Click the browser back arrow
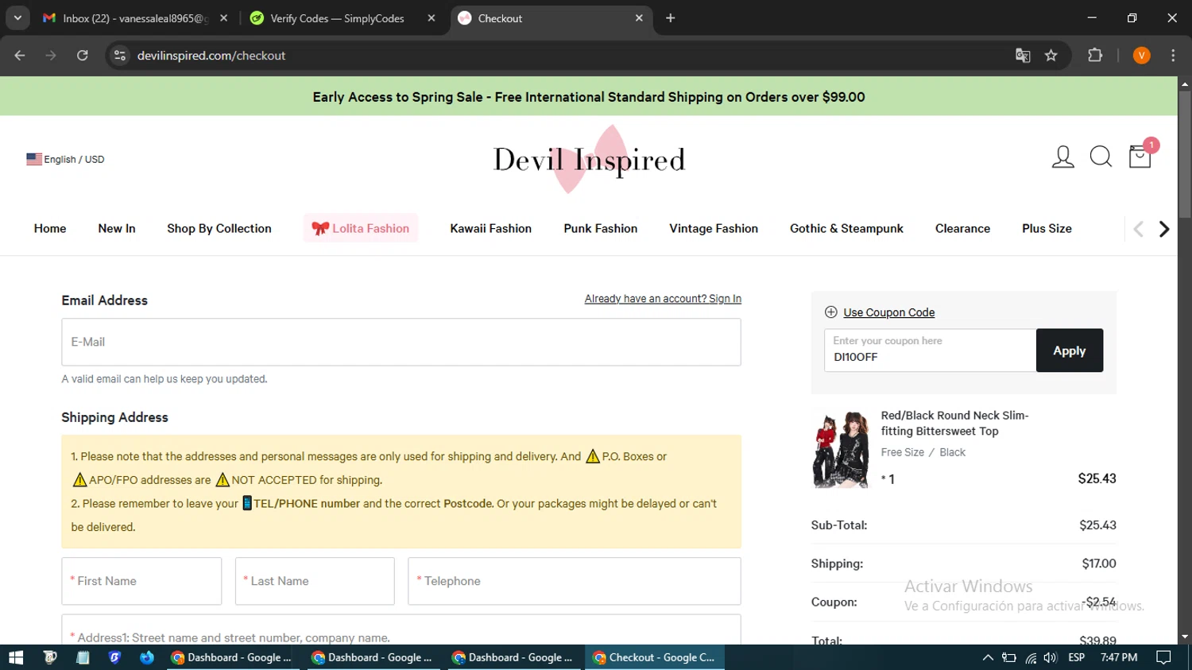The height and width of the screenshot is (670, 1192). pyautogui.click(x=20, y=56)
